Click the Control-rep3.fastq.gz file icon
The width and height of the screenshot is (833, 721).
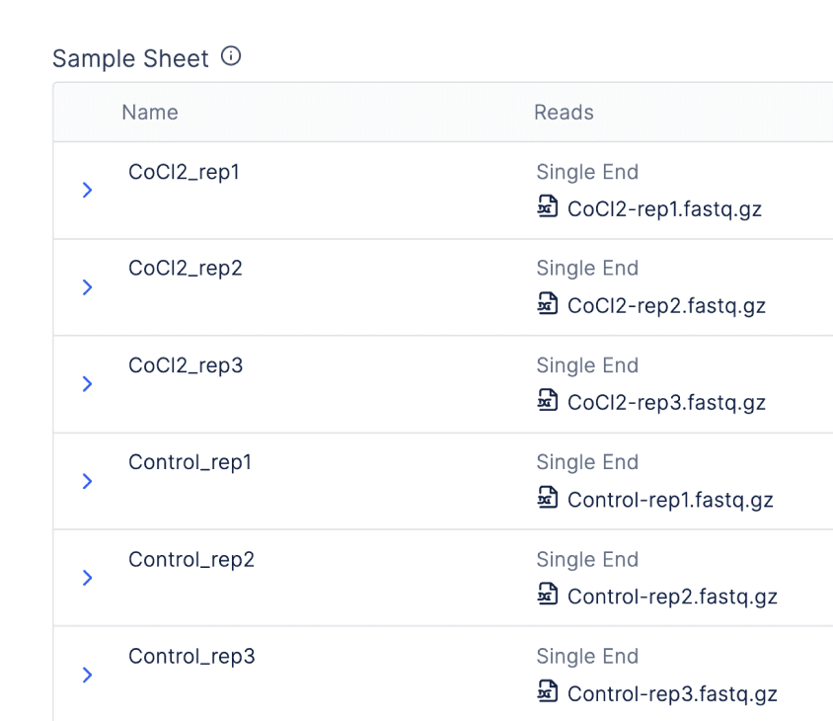[548, 693]
